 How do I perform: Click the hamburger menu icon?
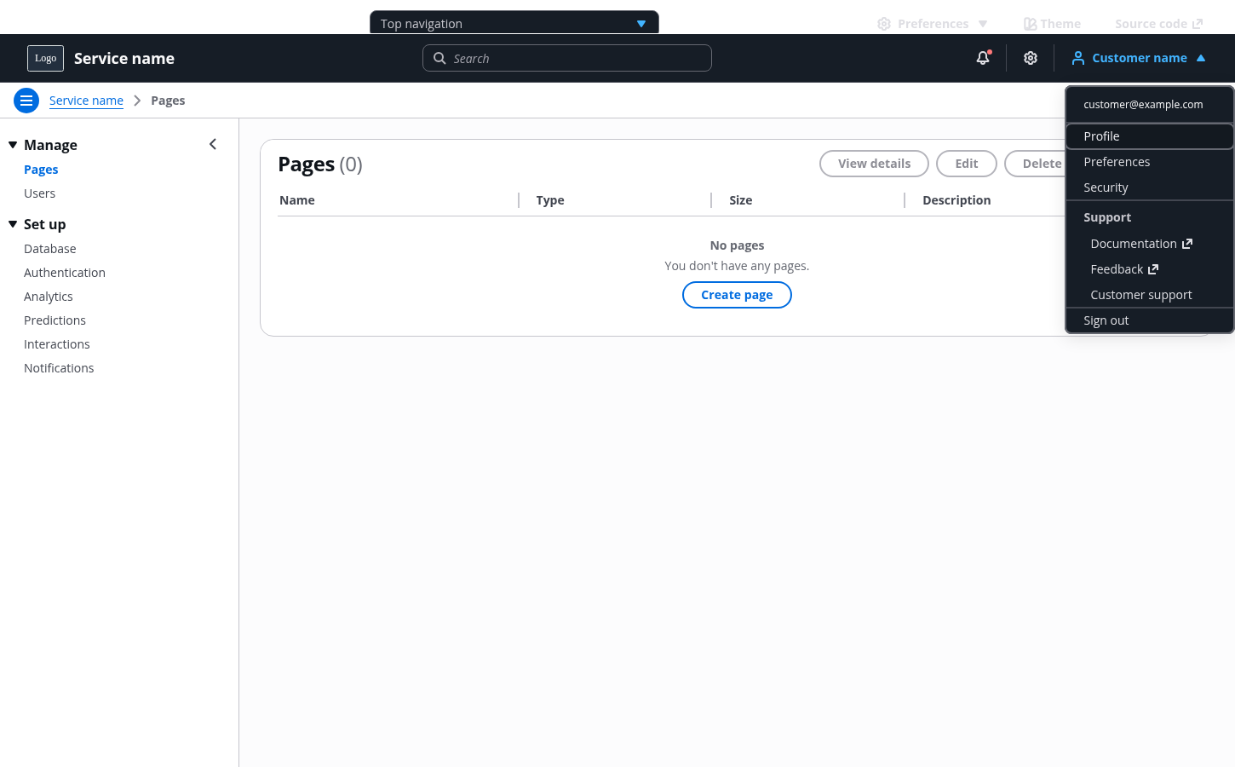26,101
